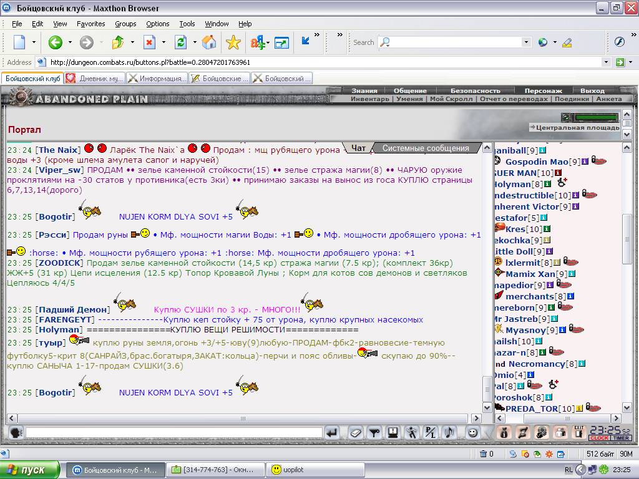Open the Инвентарь link
This screenshot has width=639, height=479.
point(369,99)
